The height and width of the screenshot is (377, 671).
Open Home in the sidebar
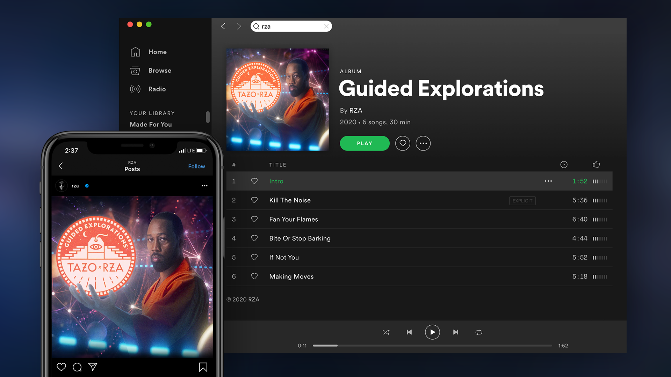[157, 52]
